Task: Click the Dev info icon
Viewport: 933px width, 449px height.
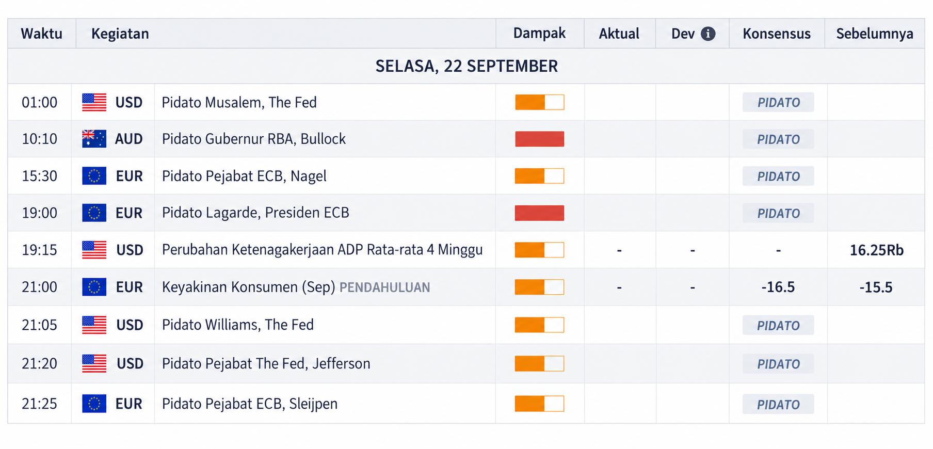Action: [708, 34]
